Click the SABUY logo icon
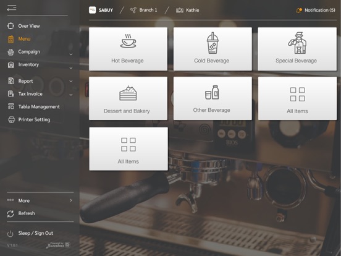Screen dimensions: 341x256 93,10
